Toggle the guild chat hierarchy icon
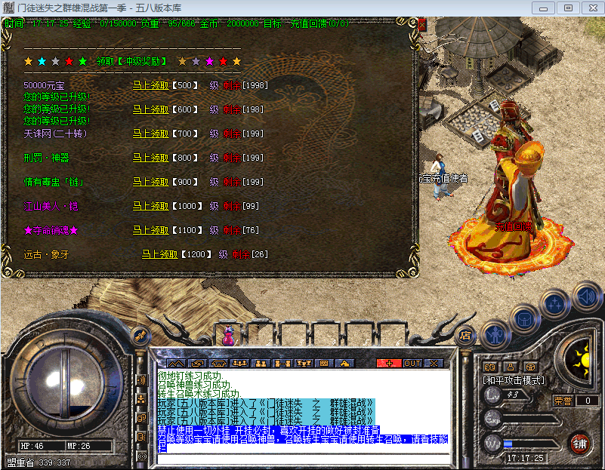Viewport: 605px width, 470px height. click(x=141, y=399)
